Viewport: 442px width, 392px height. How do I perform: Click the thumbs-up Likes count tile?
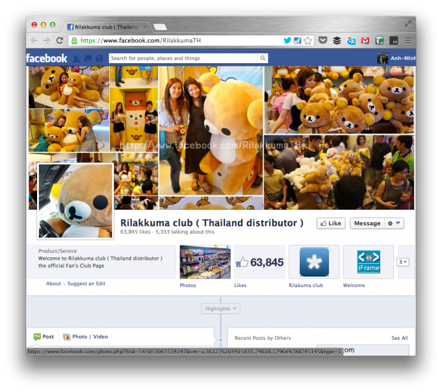tap(259, 262)
